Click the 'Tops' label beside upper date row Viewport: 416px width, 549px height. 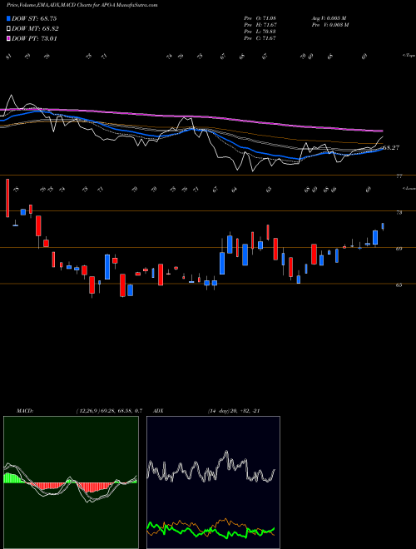point(409,56)
